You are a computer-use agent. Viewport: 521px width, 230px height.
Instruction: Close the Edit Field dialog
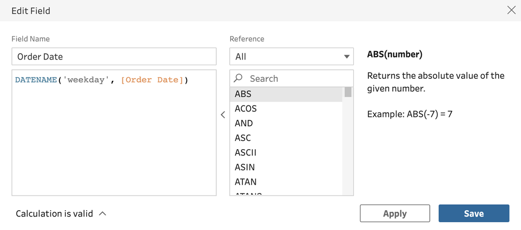coord(511,10)
